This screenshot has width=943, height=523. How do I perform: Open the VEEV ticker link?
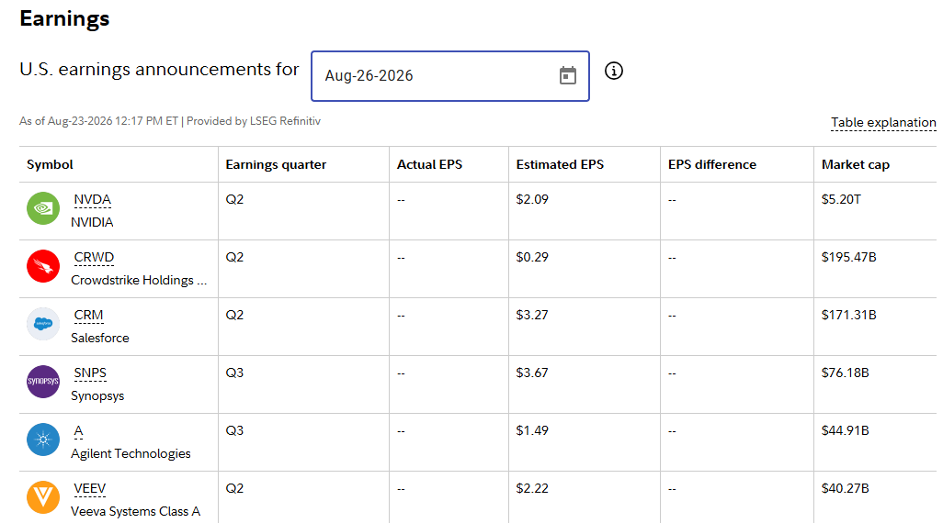click(x=89, y=488)
